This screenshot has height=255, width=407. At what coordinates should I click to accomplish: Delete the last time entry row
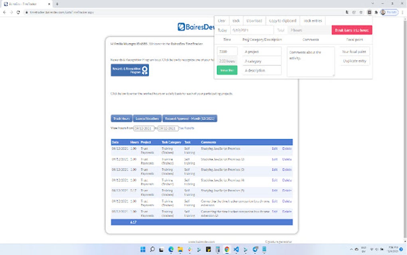pos(287,212)
